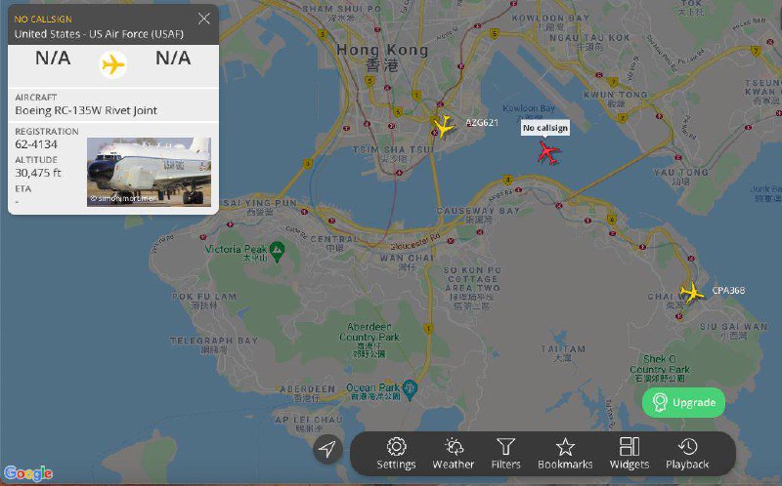Click the my-location arrow button
This screenshot has width=782, height=486.
pyautogui.click(x=327, y=449)
